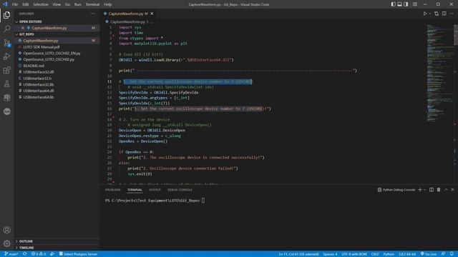Click Select Postgres Server in status bar
The image size is (458, 257).
78,254
